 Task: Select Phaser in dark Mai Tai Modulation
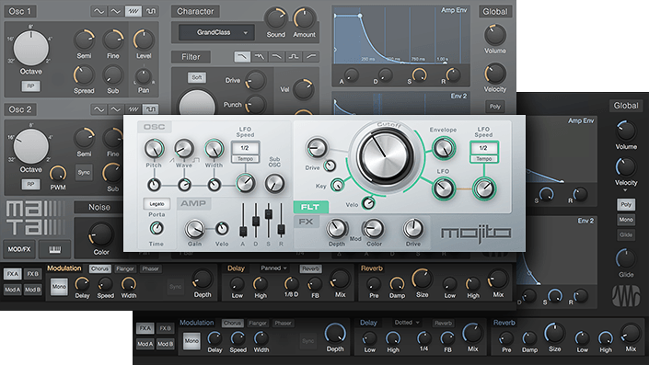tap(284, 324)
